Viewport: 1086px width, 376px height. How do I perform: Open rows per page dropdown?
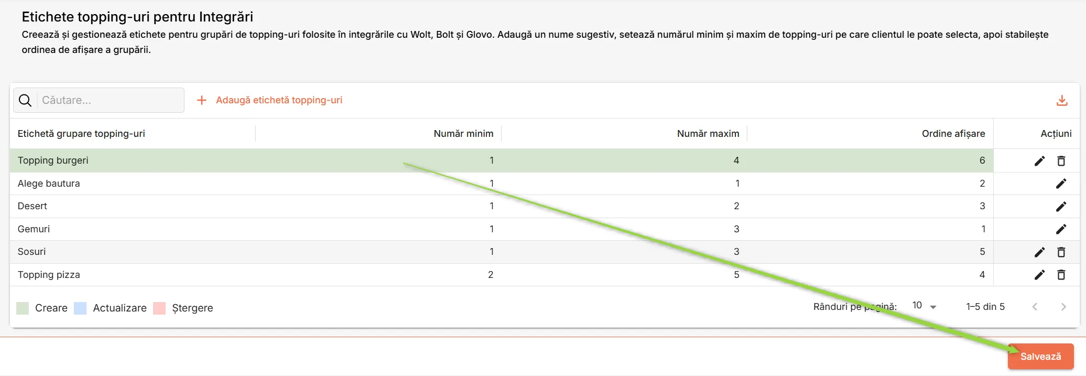point(925,306)
